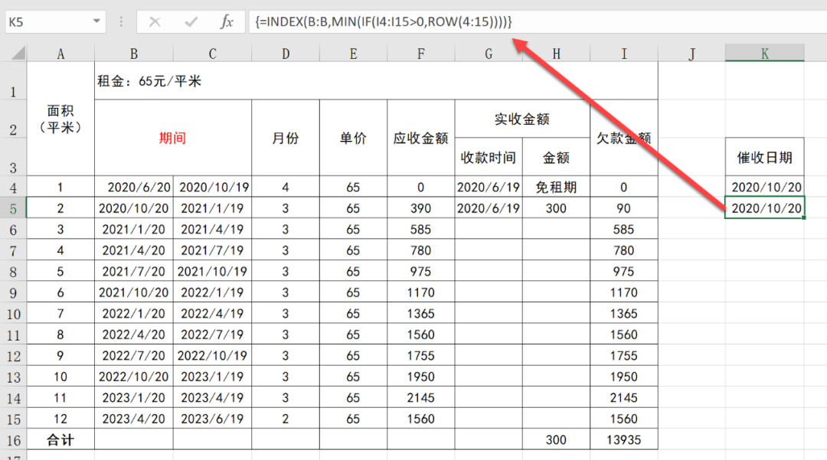827x460 pixels.
Task: Click the formula bar resize dots handle
Action: pyautogui.click(x=121, y=21)
